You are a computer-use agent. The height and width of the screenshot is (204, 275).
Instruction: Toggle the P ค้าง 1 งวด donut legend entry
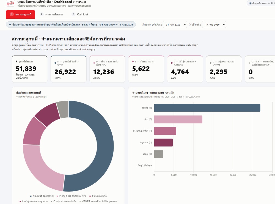71,196
